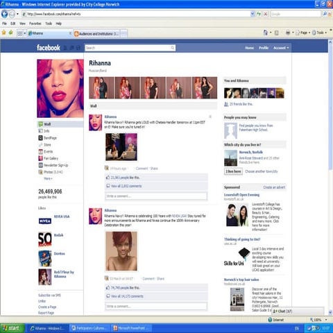333x333 pixels.
Task: Click the search magnifier in Facebook search box
Action: [x=173, y=48]
